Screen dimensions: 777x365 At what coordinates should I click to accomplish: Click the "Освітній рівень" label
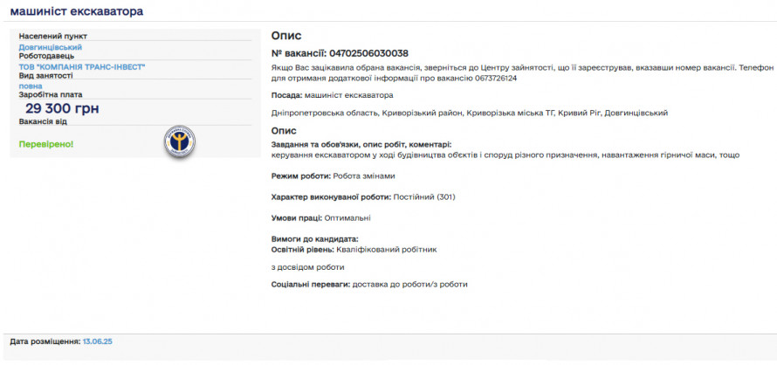[302, 249]
